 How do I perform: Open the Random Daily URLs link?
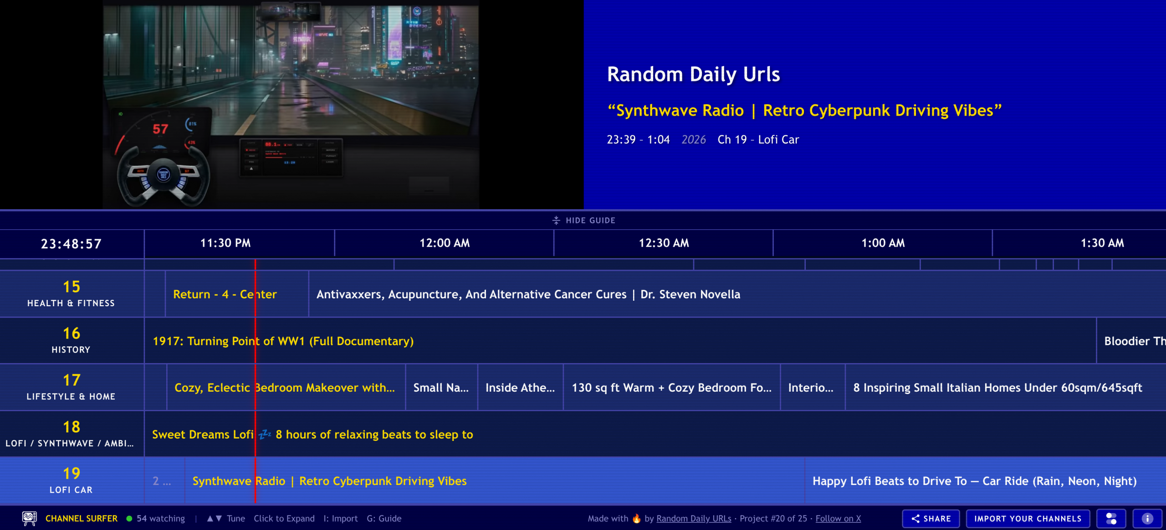(693, 518)
